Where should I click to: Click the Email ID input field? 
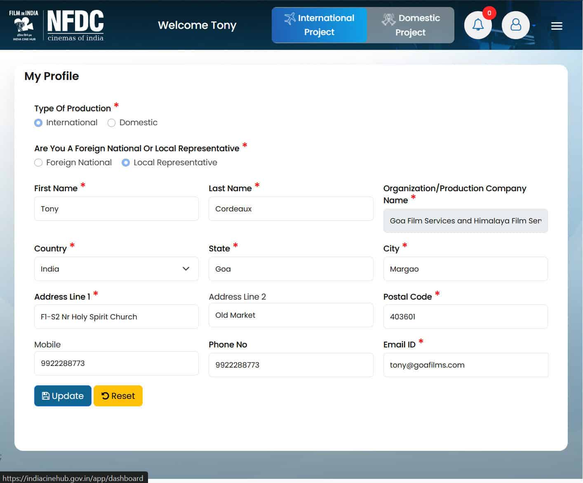pyautogui.click(x=465, y=365)
